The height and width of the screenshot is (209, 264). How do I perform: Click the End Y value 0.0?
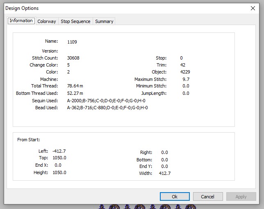[x=164, y=166]
